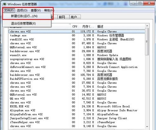Click the Juniper Setup Client description
This screenshot has height=130, width=156.
click(112, 118)
